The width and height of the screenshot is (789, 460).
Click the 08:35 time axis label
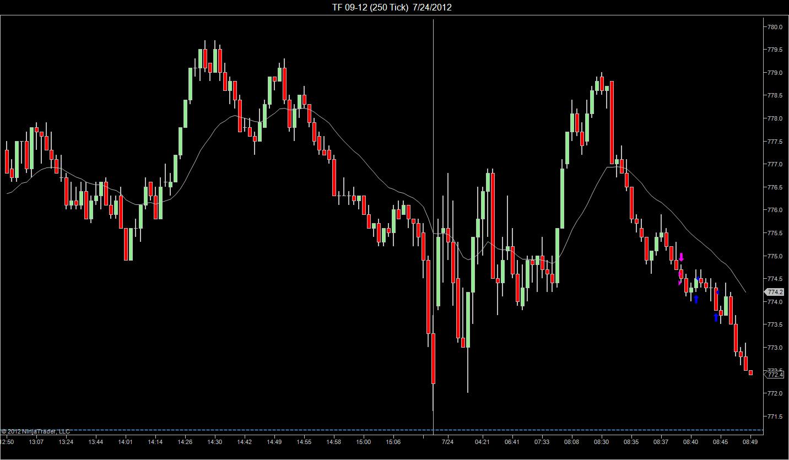pyautogui.click(x=631, y=442)
